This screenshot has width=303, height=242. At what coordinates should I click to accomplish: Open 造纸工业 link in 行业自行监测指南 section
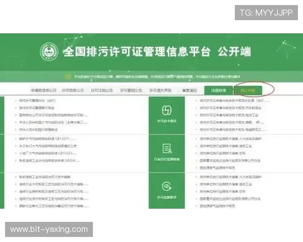click(x=226, y=146)
